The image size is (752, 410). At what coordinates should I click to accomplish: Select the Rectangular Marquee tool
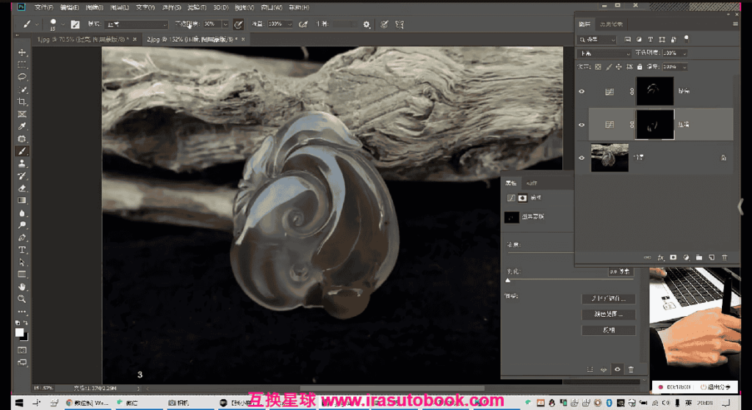click(x=21, y=65)
